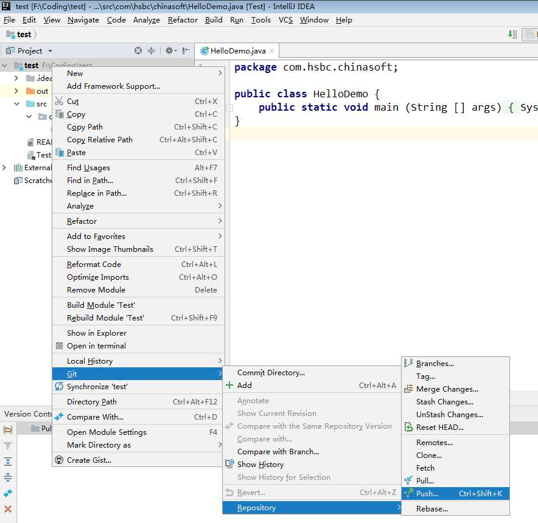Expand the .idea folder
Viewport: 538px width, 523px height.
click(16, 78)
